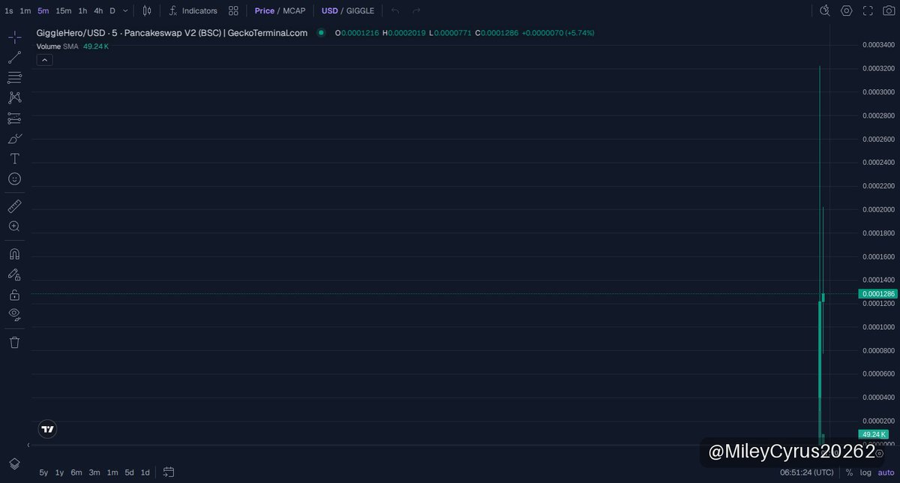
Task: Switch chart to MCAP mode
Action: click(x=294, y=10)
